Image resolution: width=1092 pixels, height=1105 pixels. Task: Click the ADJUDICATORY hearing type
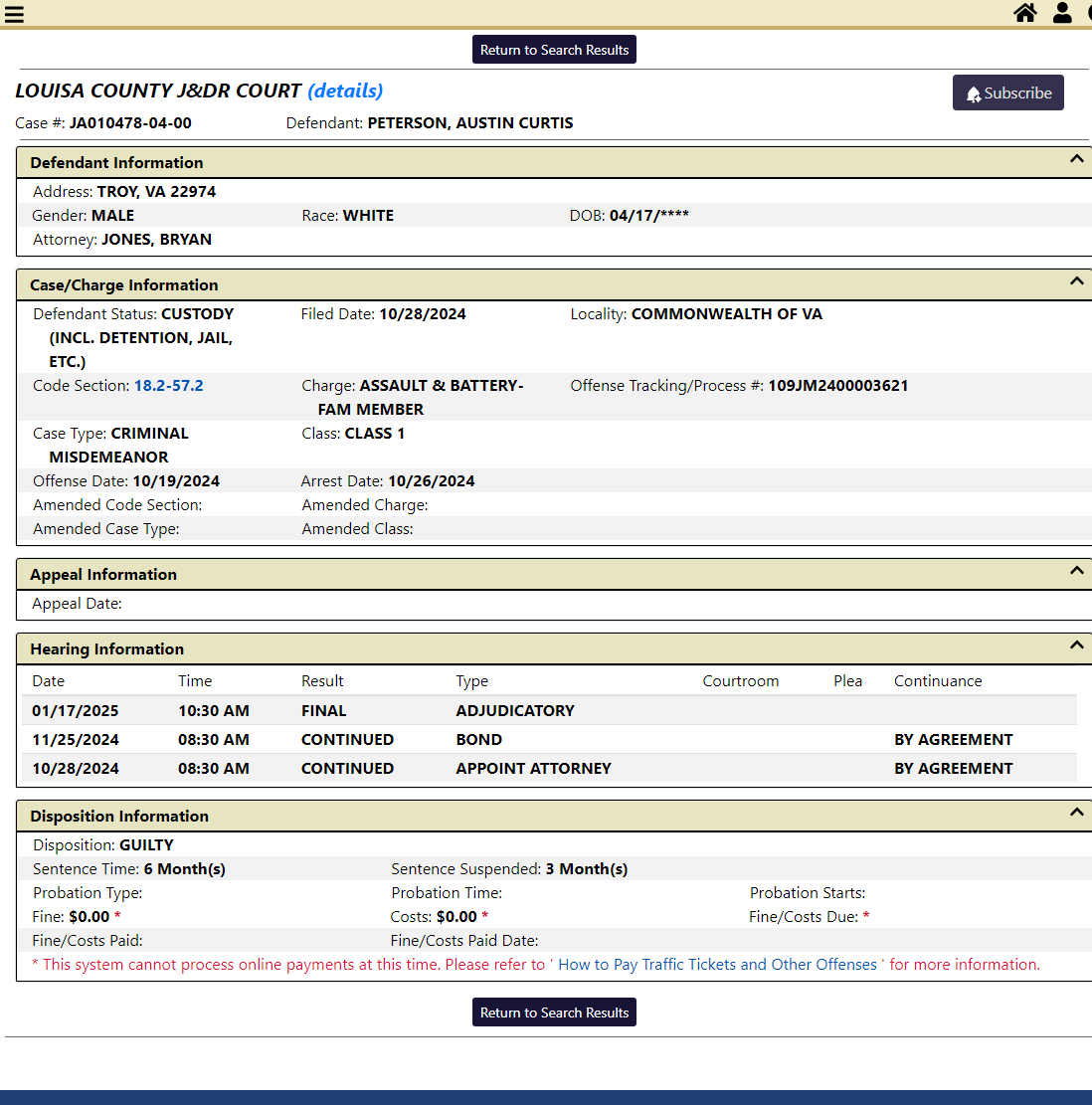(515, 711)
